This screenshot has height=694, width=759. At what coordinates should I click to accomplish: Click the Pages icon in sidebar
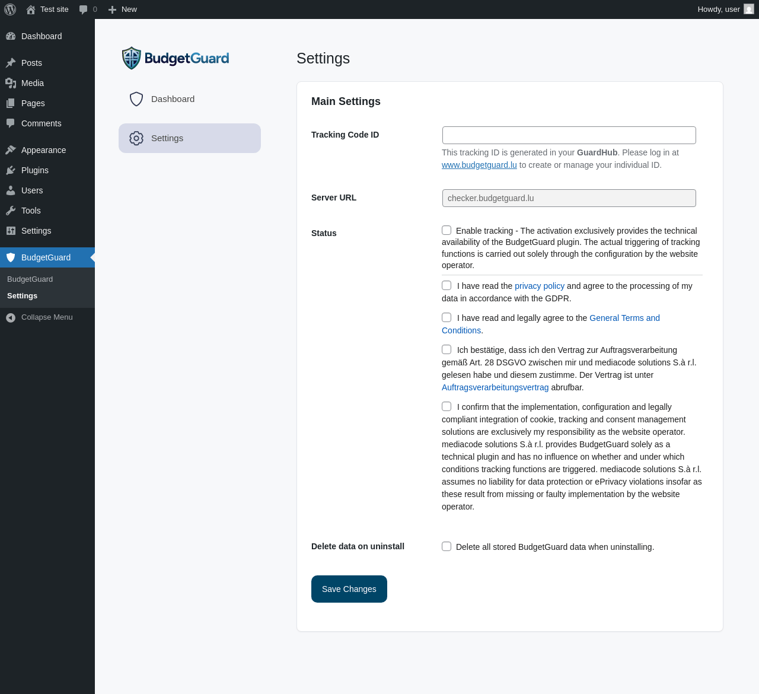[11, 103]
